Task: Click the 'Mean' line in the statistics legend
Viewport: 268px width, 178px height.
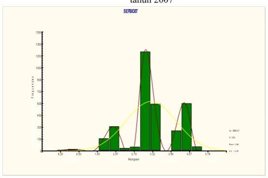Action: (234, 144)
